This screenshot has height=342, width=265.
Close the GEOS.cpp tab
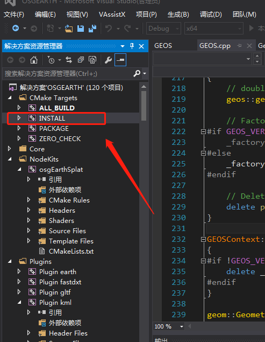tap(249, 46)
